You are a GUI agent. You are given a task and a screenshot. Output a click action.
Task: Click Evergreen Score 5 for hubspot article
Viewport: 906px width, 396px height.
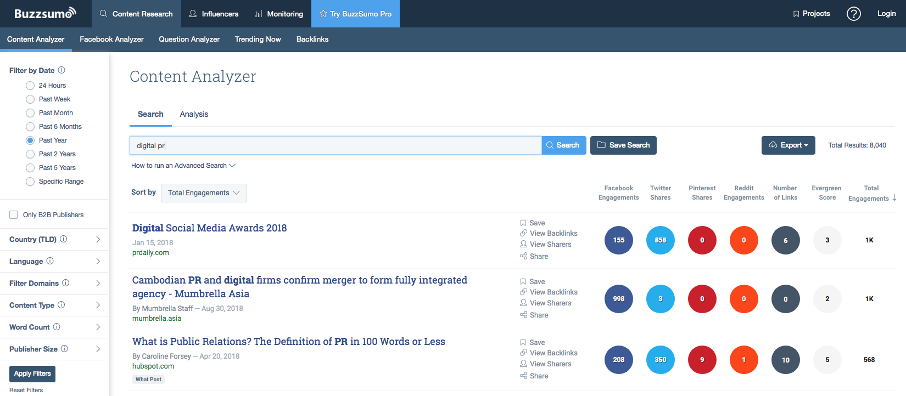pos(827,360)
